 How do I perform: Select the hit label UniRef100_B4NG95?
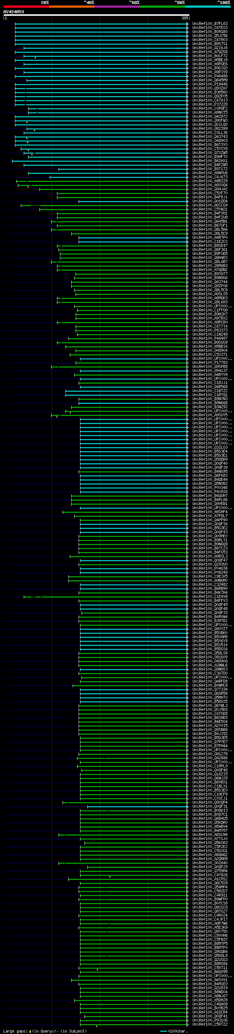click(x=210, y=471)
